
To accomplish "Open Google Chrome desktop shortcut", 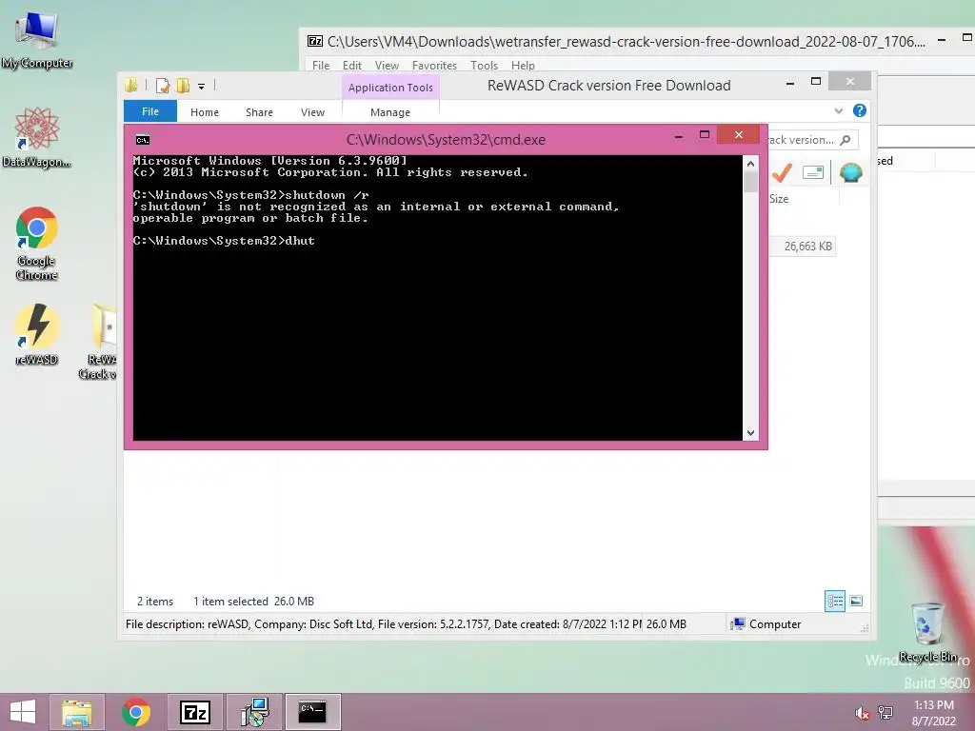I will pyautogui.click(x=37, y=244).
